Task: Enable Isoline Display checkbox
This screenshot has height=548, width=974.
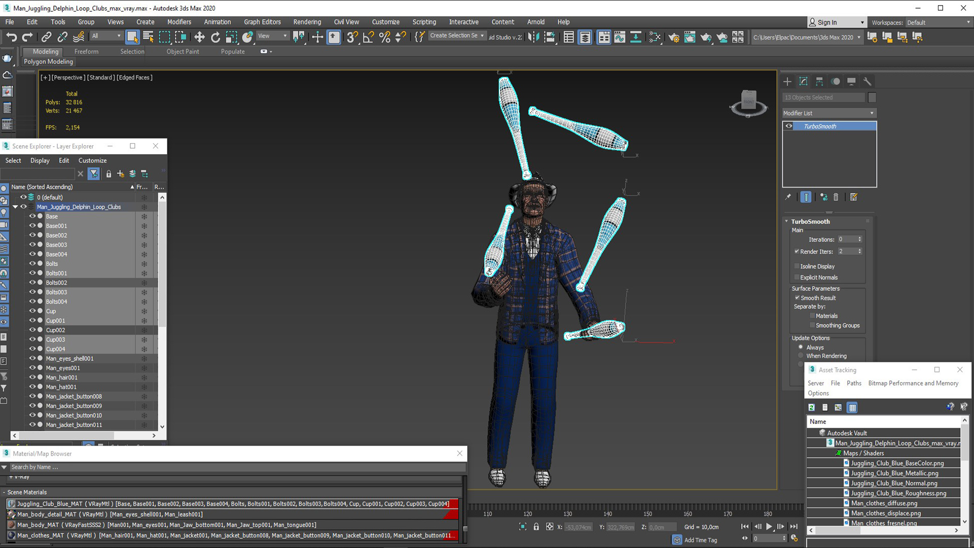Action: tap(796, 266)
